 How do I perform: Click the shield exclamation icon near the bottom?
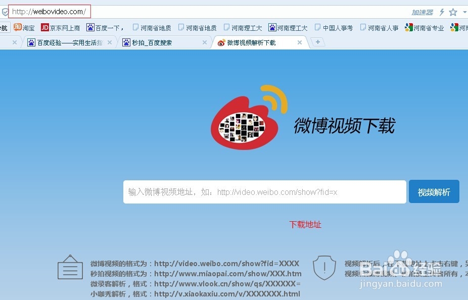coord(324,268)
